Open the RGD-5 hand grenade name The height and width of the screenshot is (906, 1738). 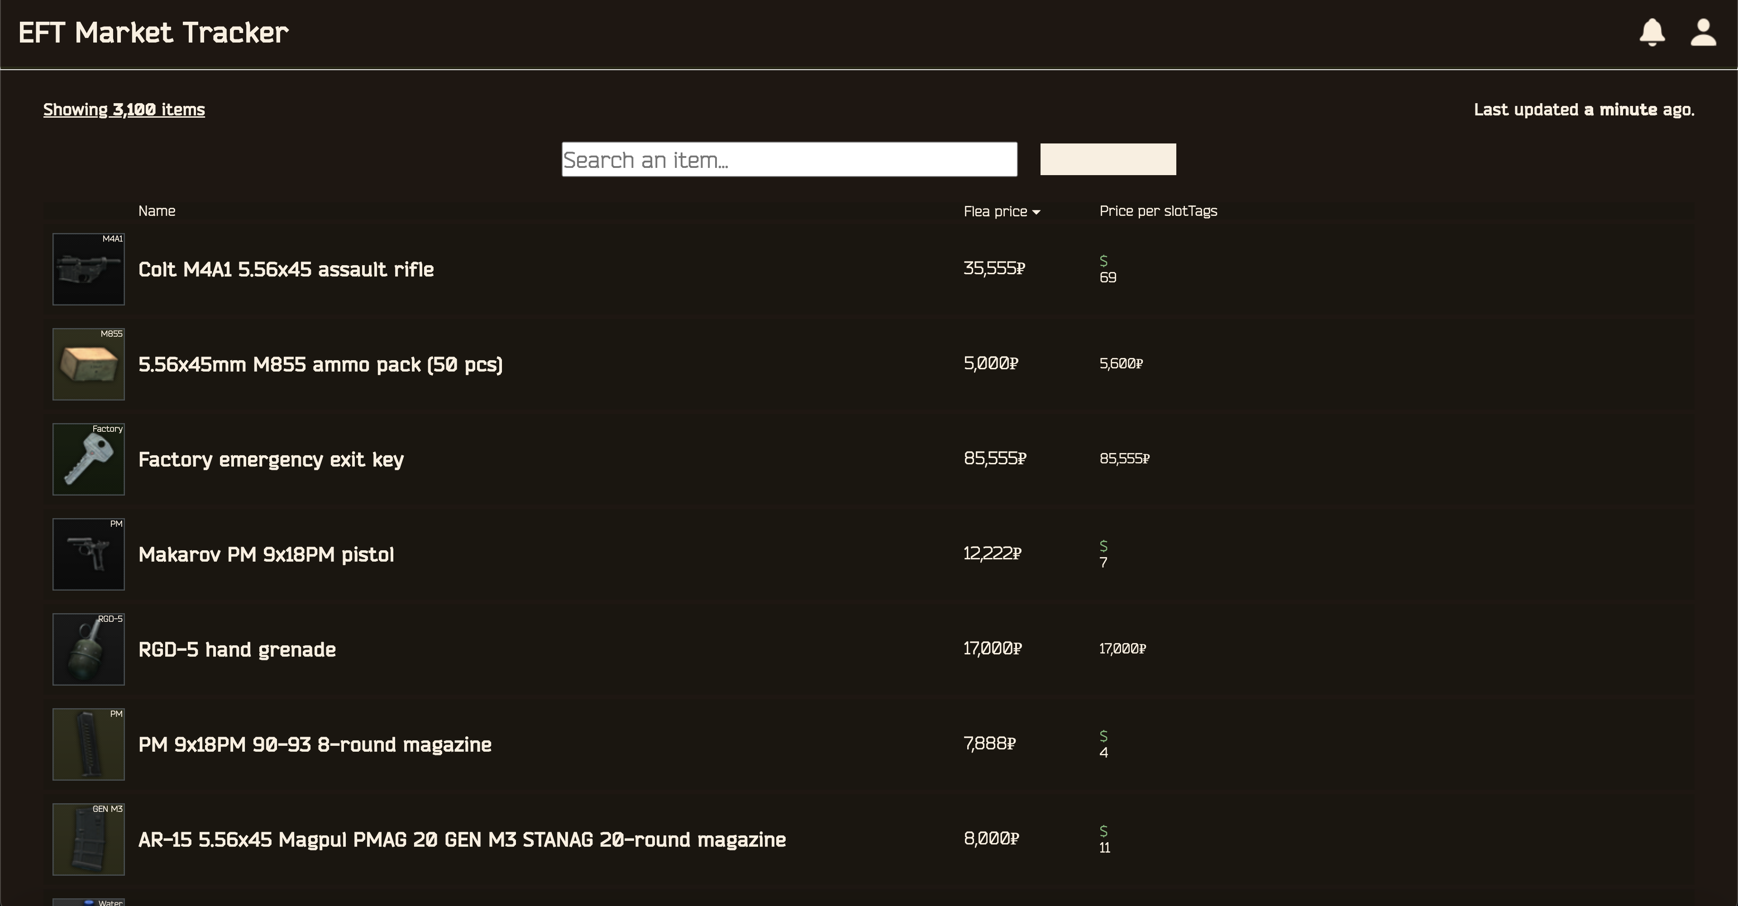point(237,650)
